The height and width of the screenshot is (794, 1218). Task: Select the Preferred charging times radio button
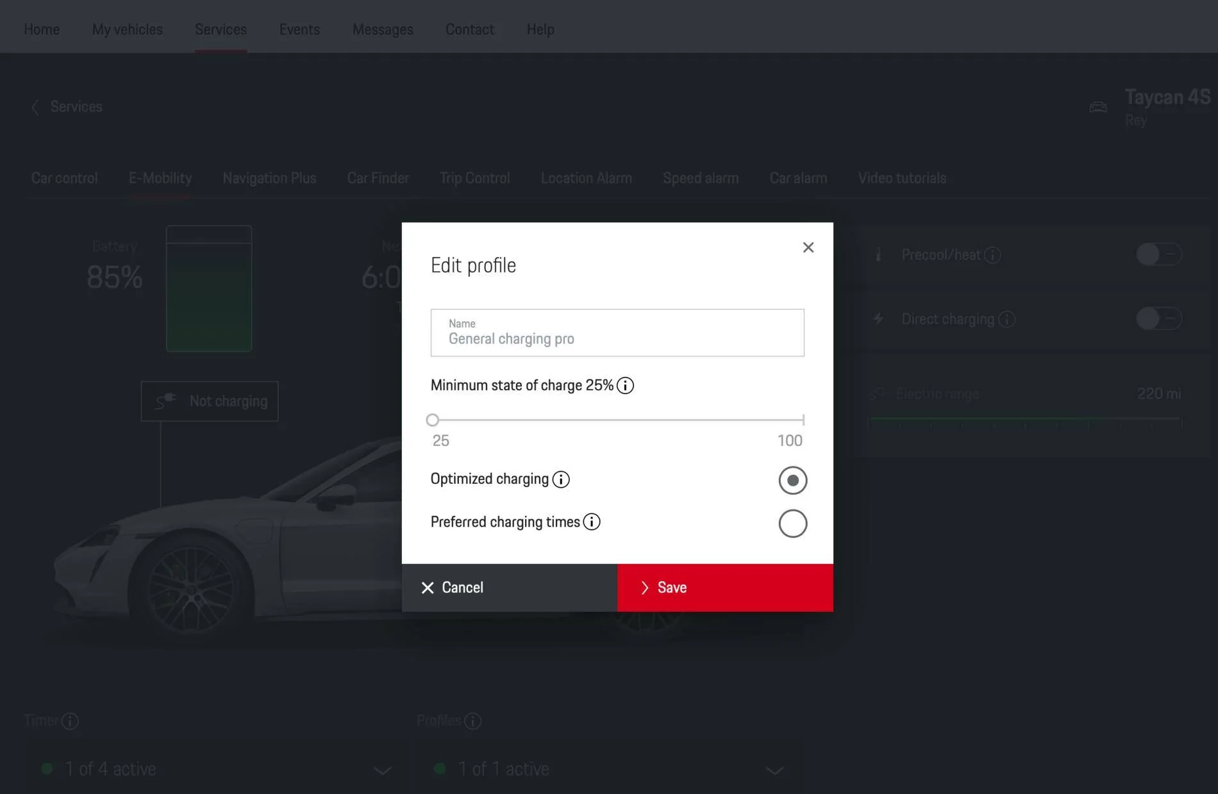click(793, 524)
